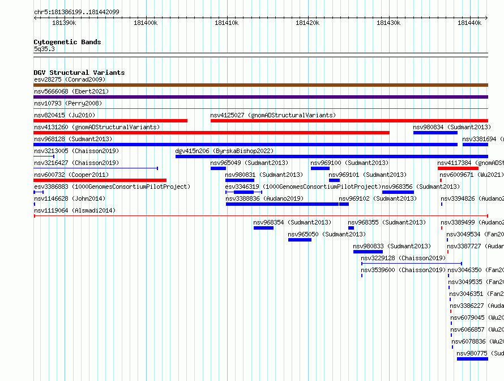504x381 pixels.
Task: Click the 181430k ruler position
Action: point(388,23)
